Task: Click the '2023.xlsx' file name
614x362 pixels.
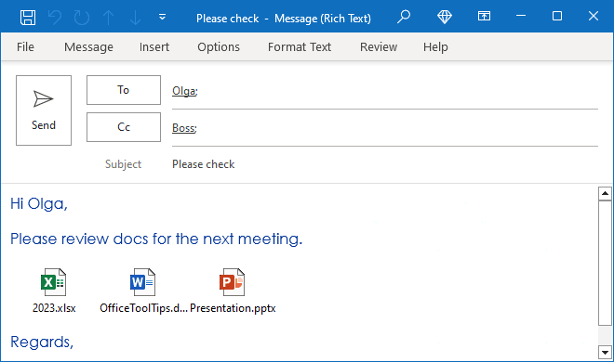Action: pos(54,308)
